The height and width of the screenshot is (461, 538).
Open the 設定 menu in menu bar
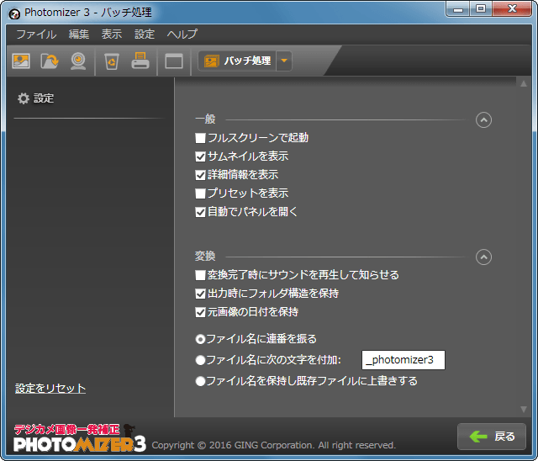[x=145, y=34]
